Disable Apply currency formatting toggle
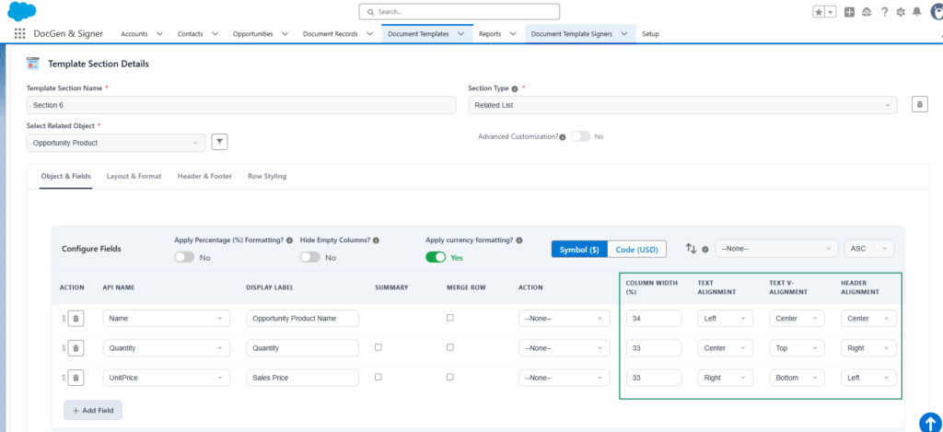Viewport: 943px width, 432px height. pyautogui.click(x=436, y=257)
